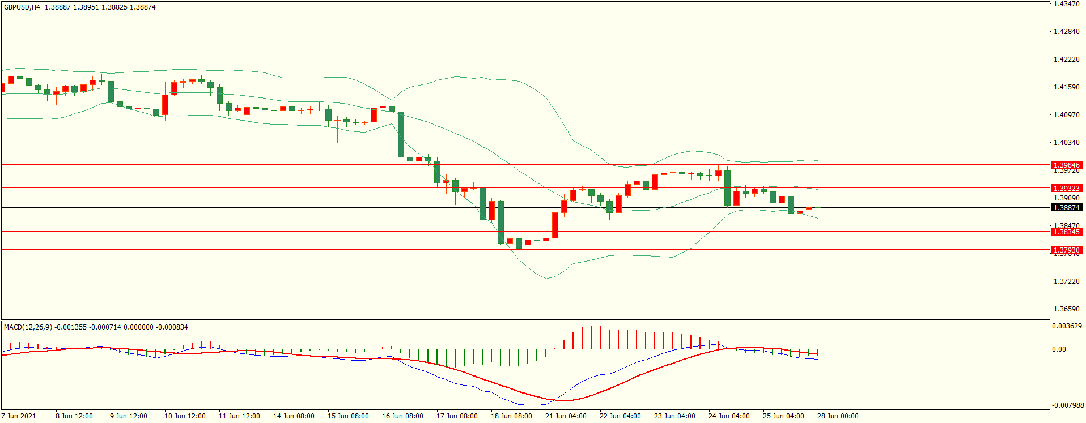Click the 18 Jun 08:00 time label
The height and width of the screenshot is (423, 1086).
pos(511,416)
